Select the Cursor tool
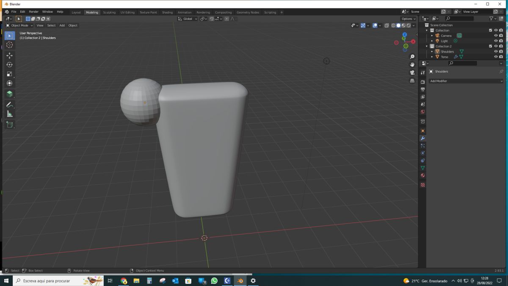This screenshot has width=508, height=286. [10, 45]
